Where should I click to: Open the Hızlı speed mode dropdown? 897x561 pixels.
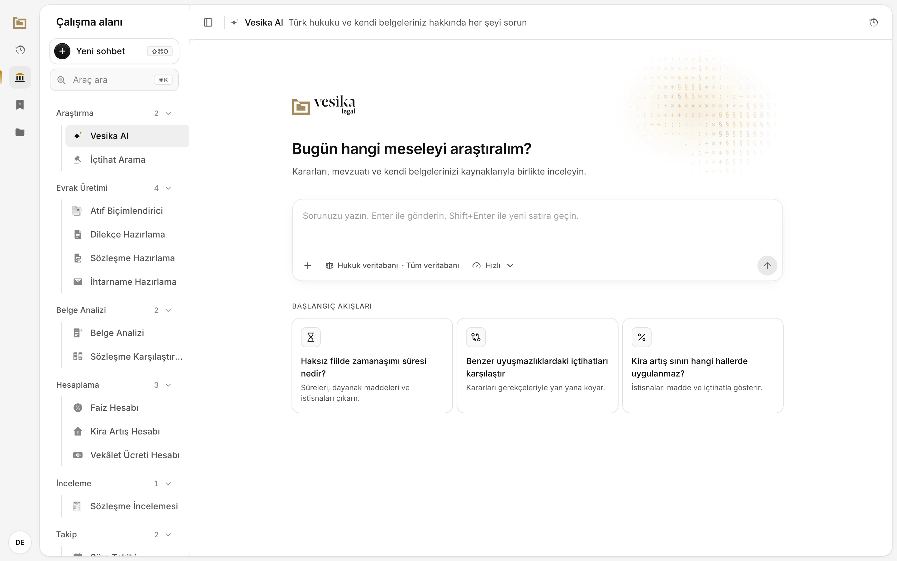(493, 266)
